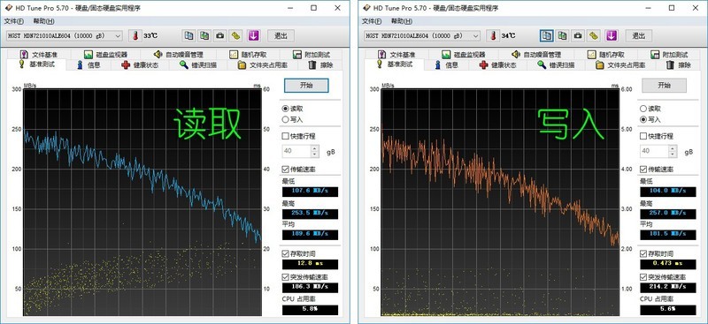Switch to 错误扫描 tab in write-test window

[x=556, y=65]
